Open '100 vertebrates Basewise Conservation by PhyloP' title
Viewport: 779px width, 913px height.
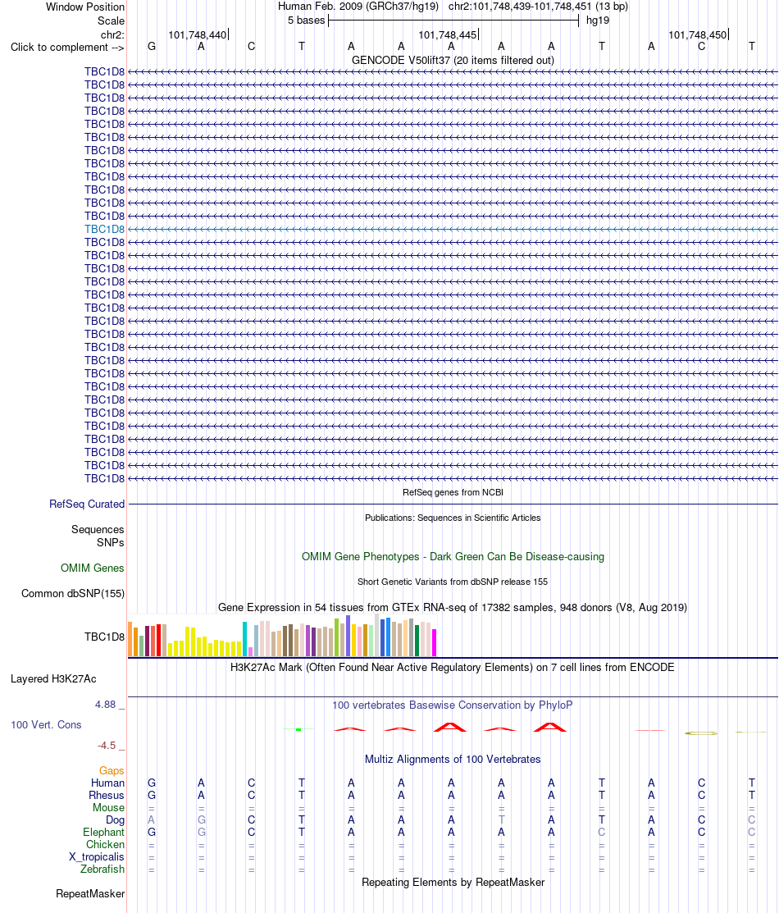click(x=453, y=705)
